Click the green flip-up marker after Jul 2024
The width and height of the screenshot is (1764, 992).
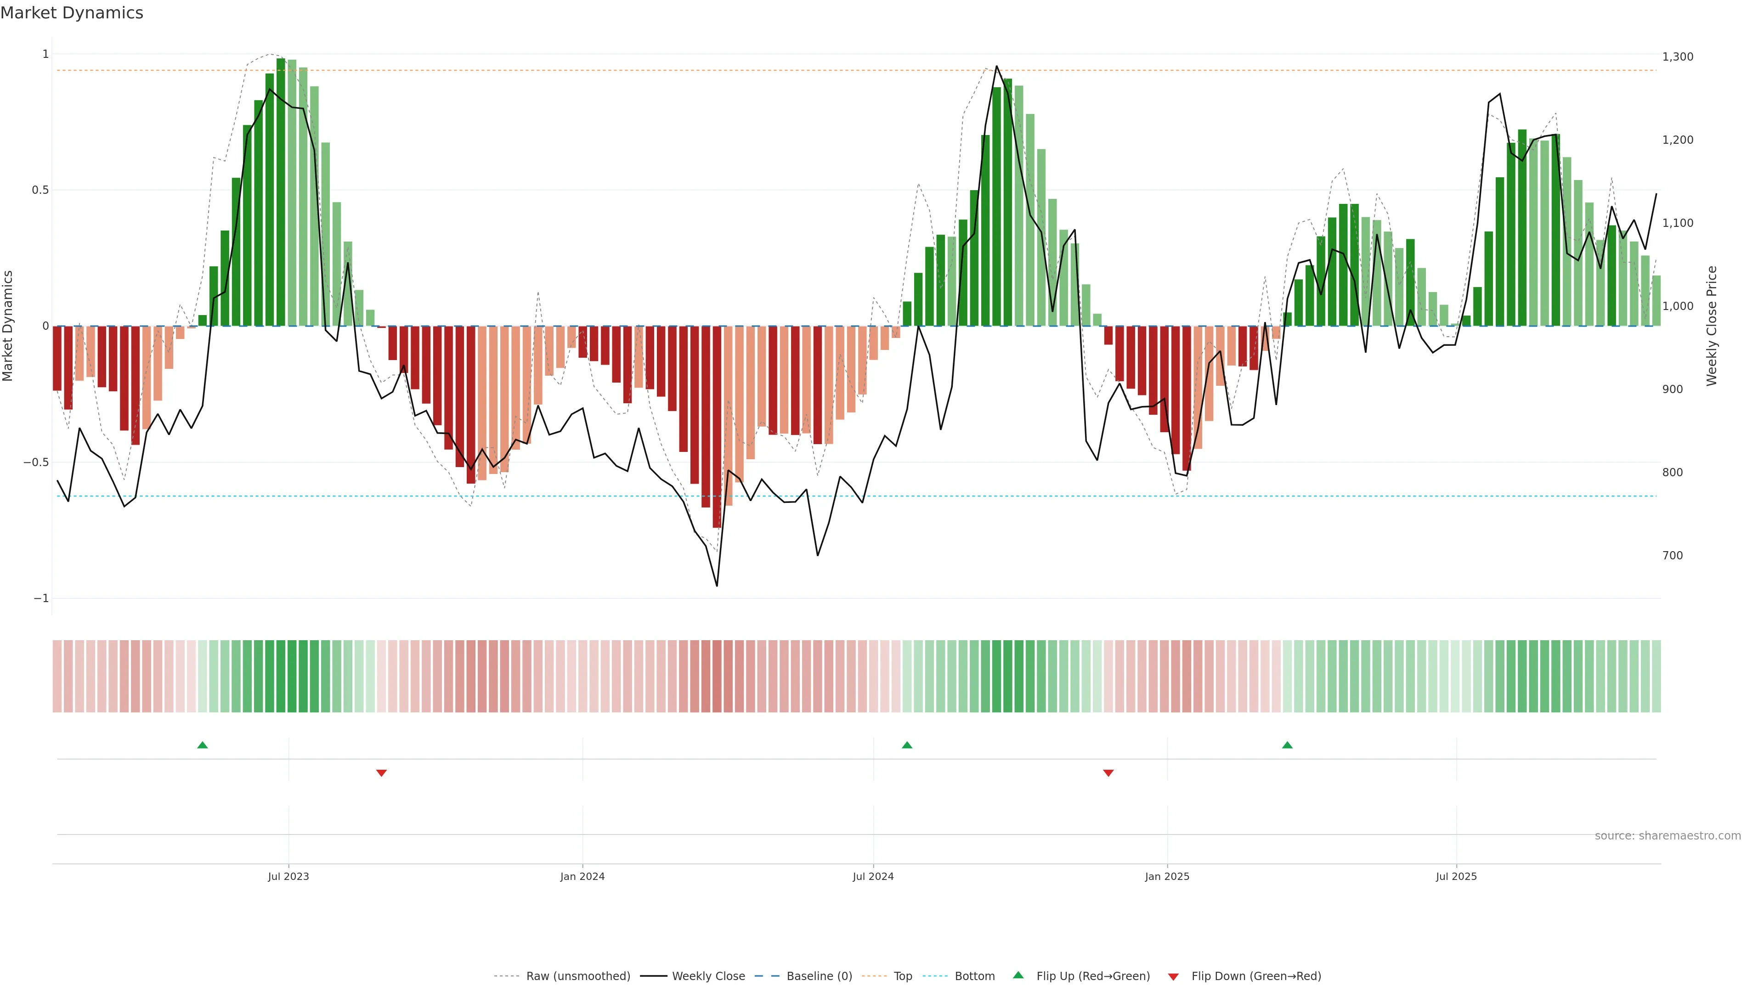[x=907, y=745]
